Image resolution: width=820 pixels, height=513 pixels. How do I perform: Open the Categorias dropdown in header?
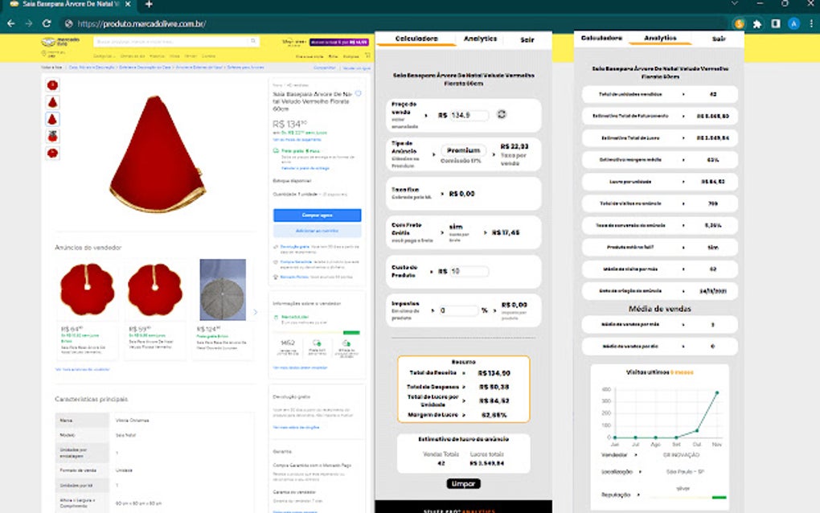[x=103, y=56]
